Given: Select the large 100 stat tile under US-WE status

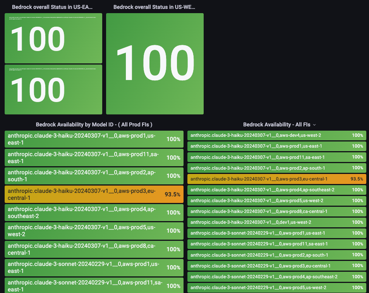Looking at the screenshot, I should [155, 64].
